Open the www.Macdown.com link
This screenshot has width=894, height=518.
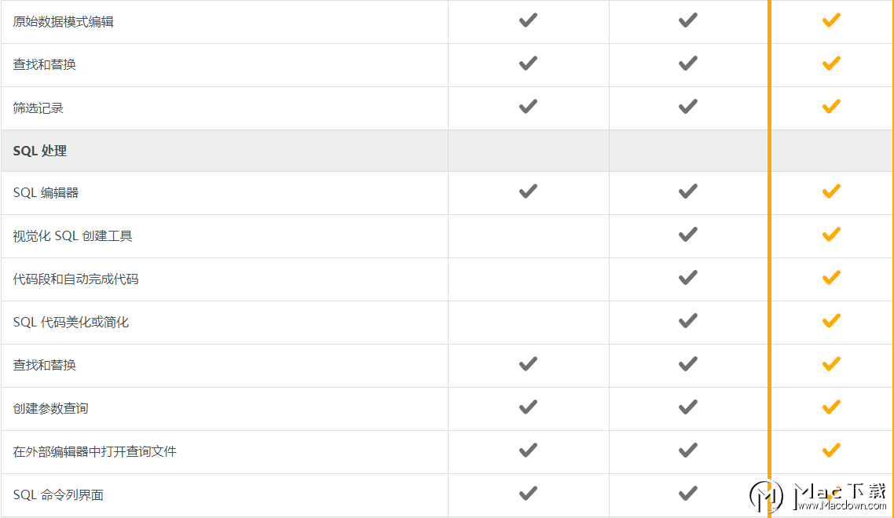pos(841,505)
